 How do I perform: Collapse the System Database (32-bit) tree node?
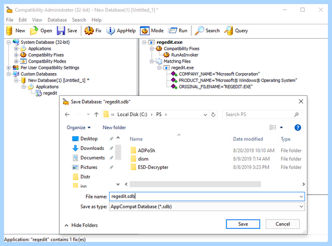8,42
